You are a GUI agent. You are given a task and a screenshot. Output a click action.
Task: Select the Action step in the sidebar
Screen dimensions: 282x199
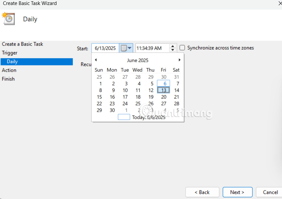pos(9,70)
